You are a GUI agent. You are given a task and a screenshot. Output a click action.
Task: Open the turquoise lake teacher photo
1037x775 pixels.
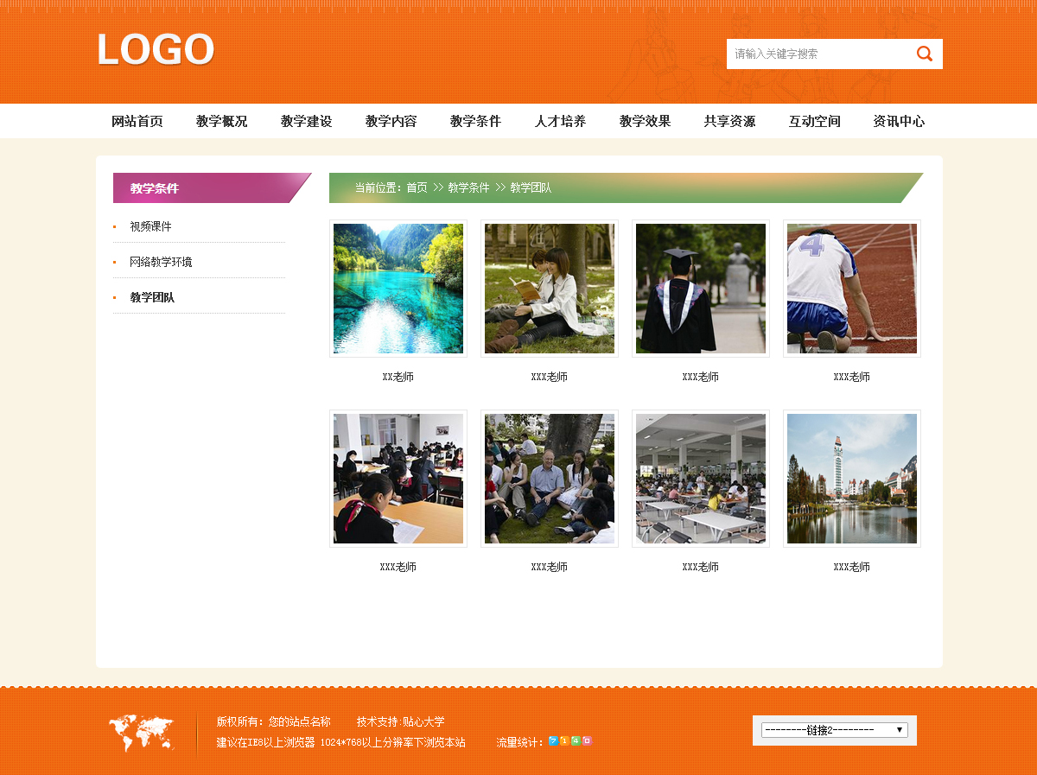pyautogui.click(x=398, y=289)
